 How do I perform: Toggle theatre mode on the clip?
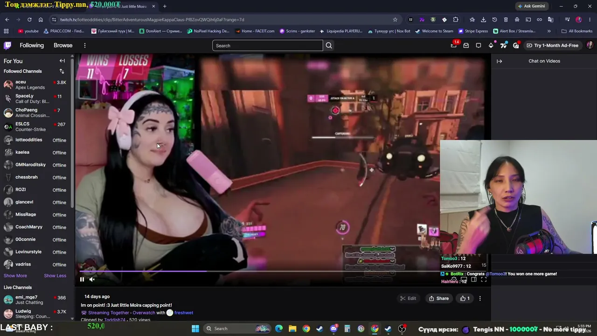(474, 280)
